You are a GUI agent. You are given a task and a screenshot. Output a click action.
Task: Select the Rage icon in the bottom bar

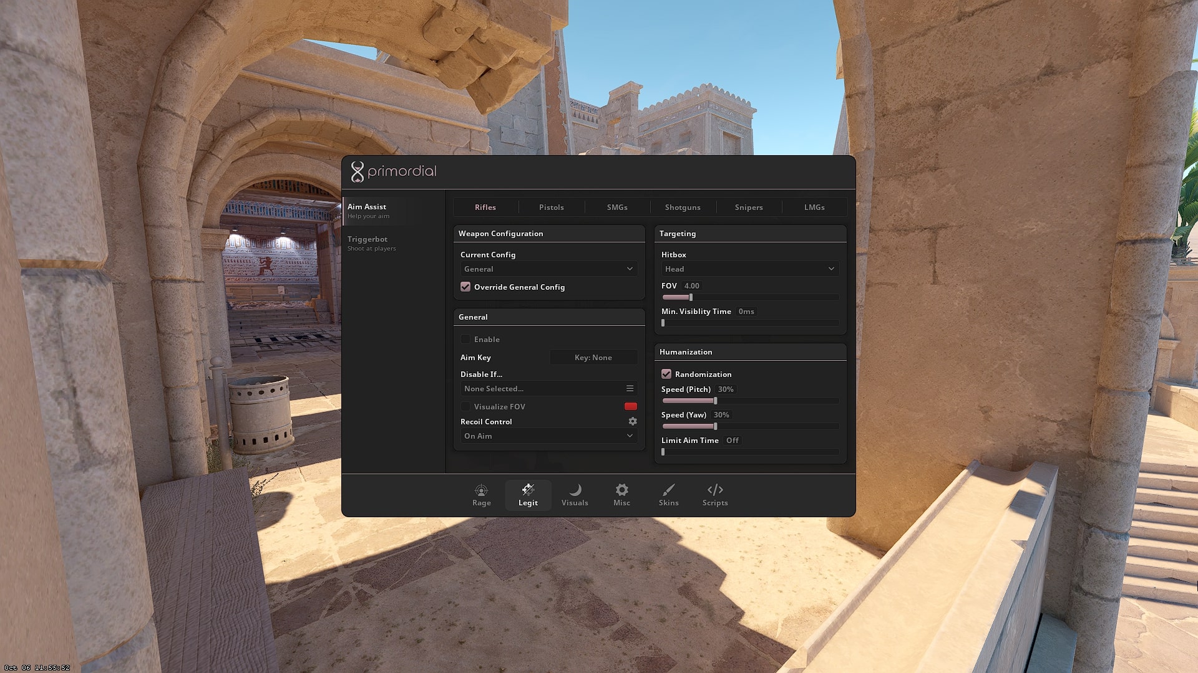[x=480, y=494]
